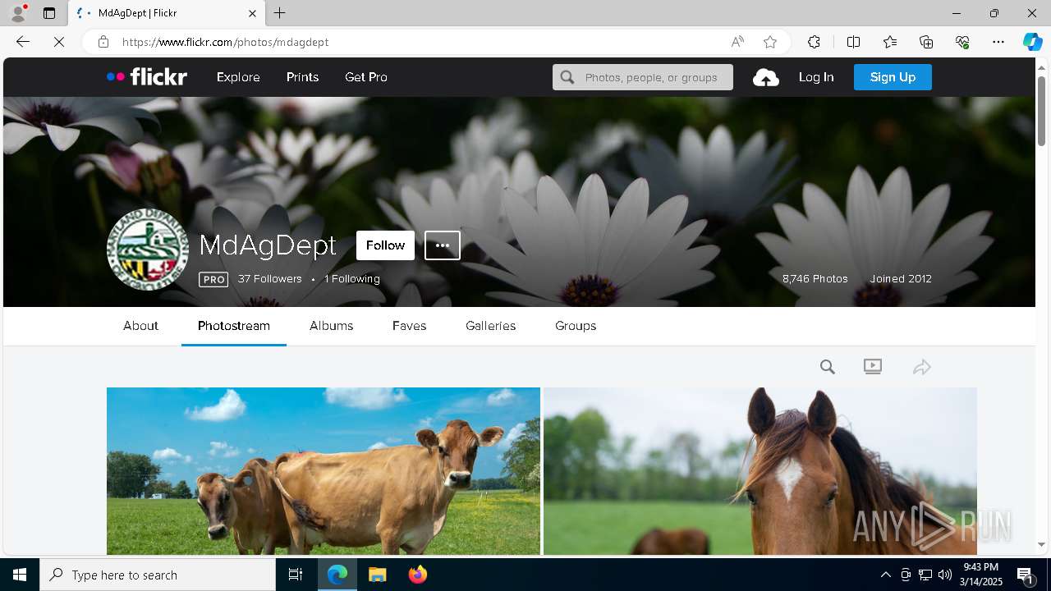
Task: Stop loading the page
Action: 59,42
